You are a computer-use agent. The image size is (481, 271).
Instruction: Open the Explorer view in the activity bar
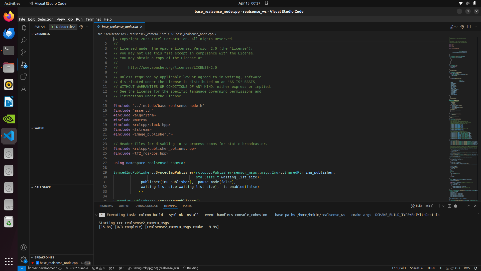(24, 28)
